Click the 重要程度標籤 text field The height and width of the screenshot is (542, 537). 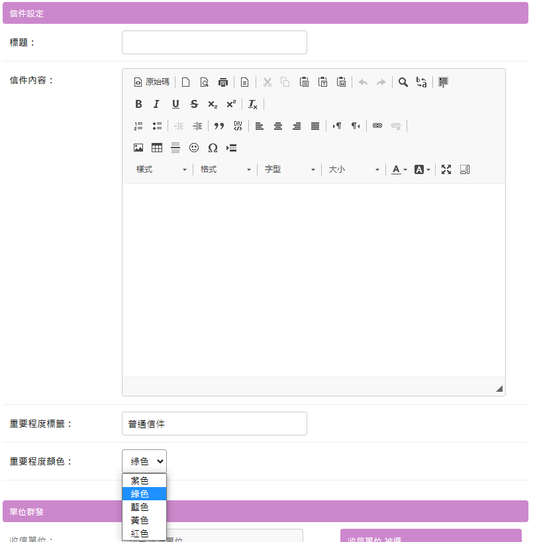click(215, 424)
